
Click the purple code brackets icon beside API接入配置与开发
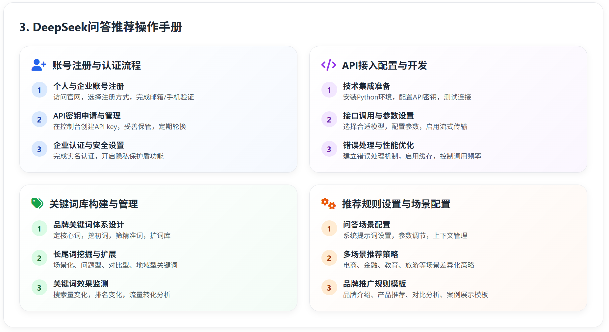click(328, 65)
